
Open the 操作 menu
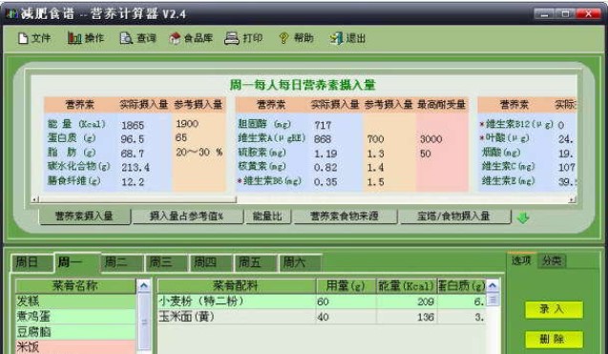[86, 38]
